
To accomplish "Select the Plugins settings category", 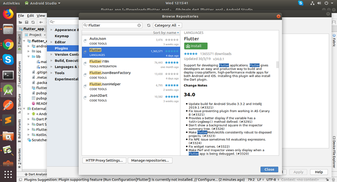I will [x=63, y=48].
